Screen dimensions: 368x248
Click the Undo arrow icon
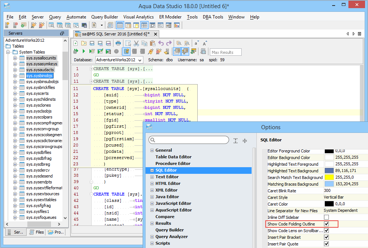point(161,43)
